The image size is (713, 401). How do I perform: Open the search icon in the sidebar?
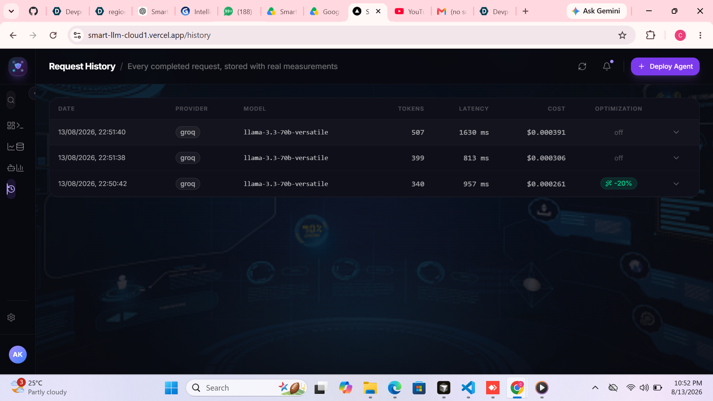click(x=11, y=100)
